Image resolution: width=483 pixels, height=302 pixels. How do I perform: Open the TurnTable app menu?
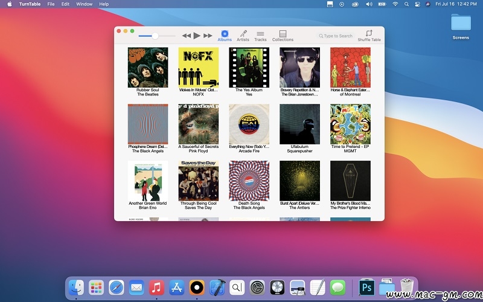(x=30, y=4)
